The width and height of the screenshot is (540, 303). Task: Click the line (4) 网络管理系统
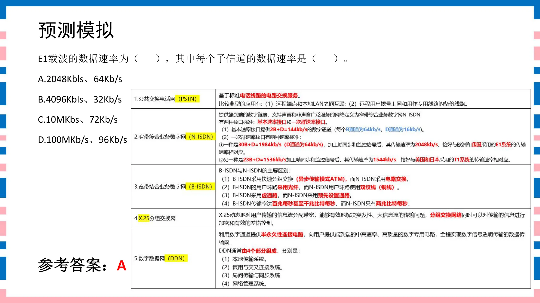[244, 284]
